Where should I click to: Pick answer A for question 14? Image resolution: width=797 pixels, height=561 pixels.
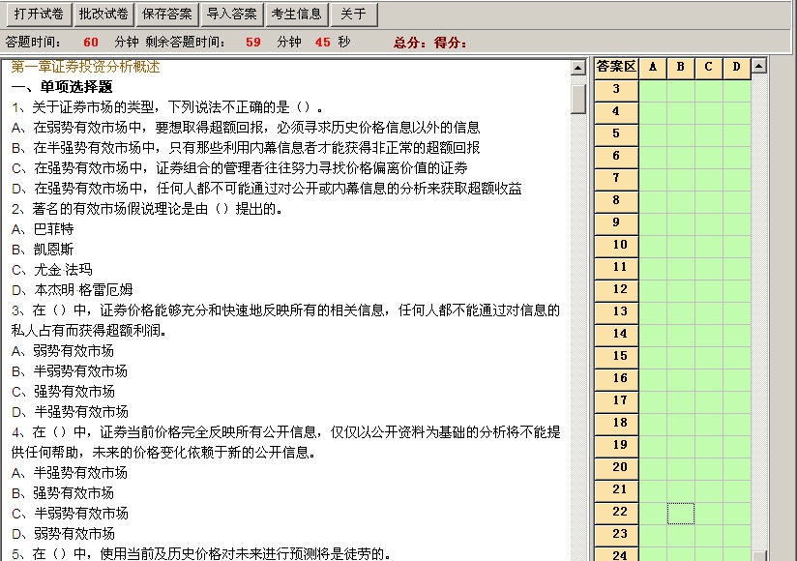(x=653, y=336)
